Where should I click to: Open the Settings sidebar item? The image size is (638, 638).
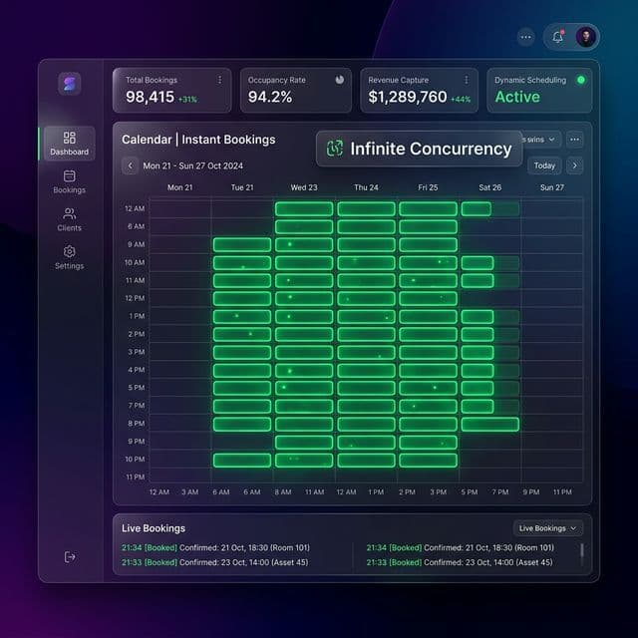tap(69, 257)
